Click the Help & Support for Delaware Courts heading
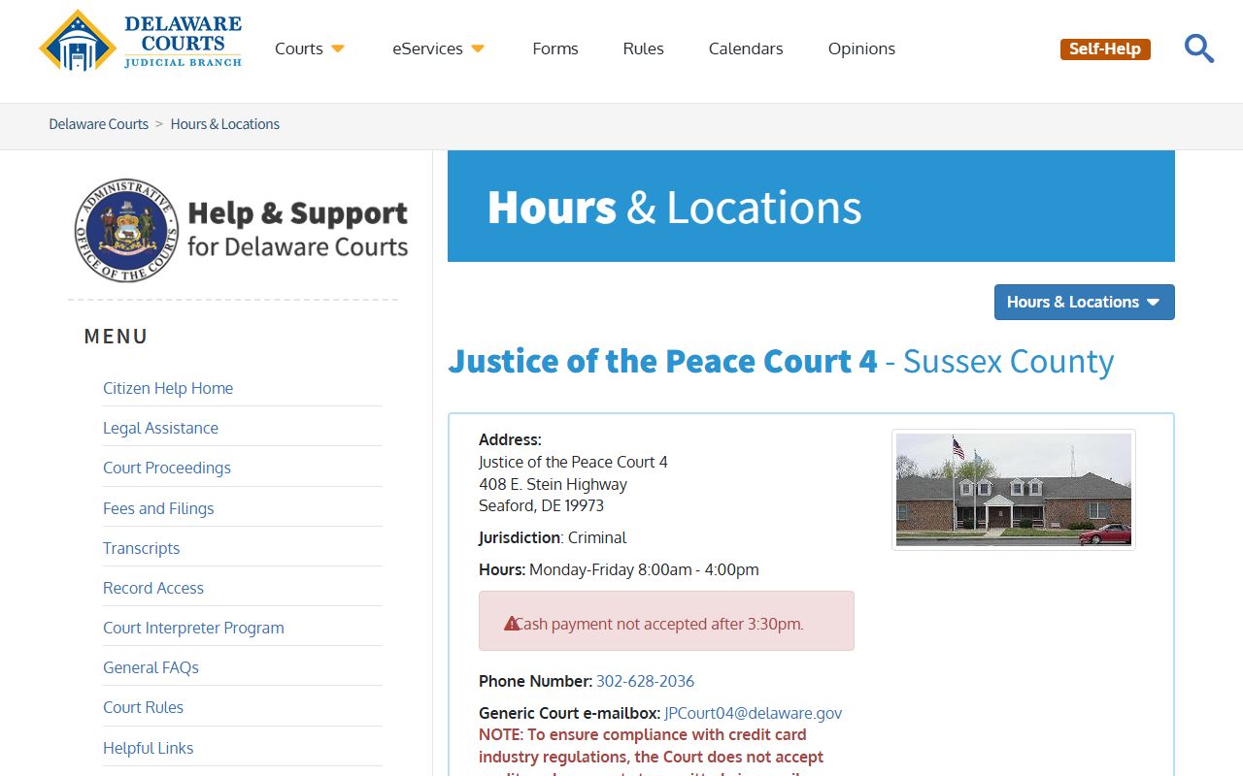 point(297,229)
